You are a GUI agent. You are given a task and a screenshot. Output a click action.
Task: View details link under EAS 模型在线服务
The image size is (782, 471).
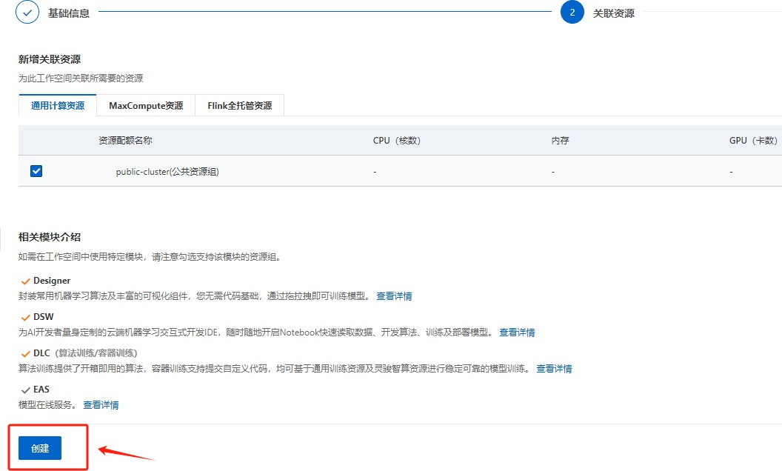click(x=101, y=405)
